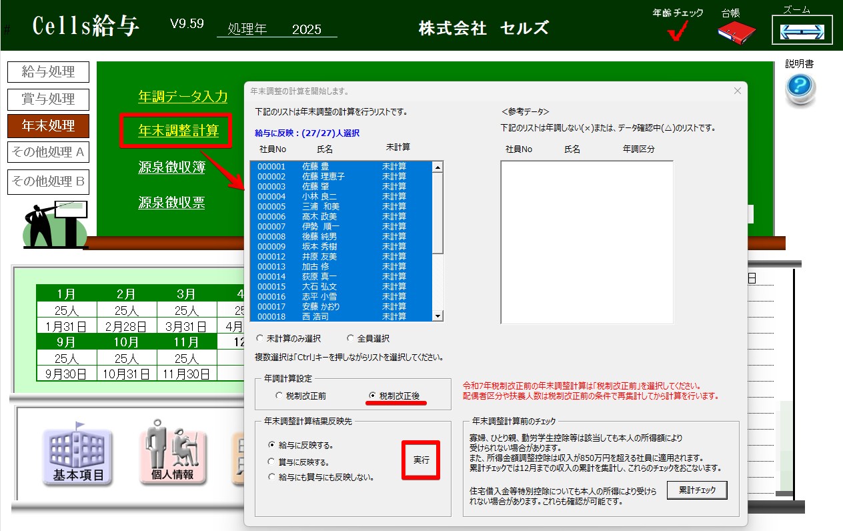Select 賞与に反映する option
Viewport: 843px width, 531px height.
pos(271,462)
